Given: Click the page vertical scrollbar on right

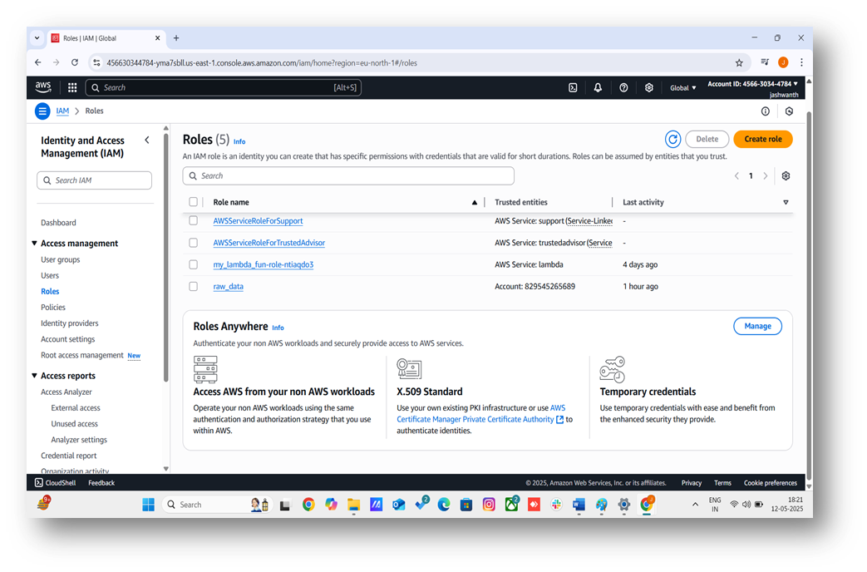Looking at the screenshot, I should pyautogui.click(x=809, y=296).
